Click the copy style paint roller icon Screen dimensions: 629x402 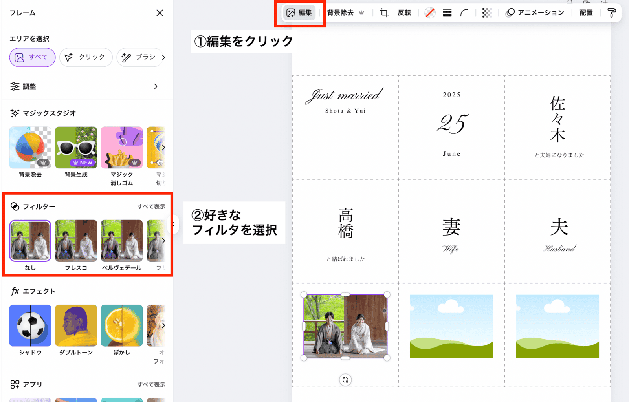tap(611, 13)
